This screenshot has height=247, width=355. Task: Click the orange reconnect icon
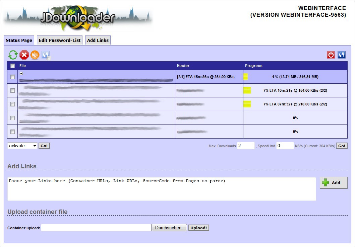[35, 55]
